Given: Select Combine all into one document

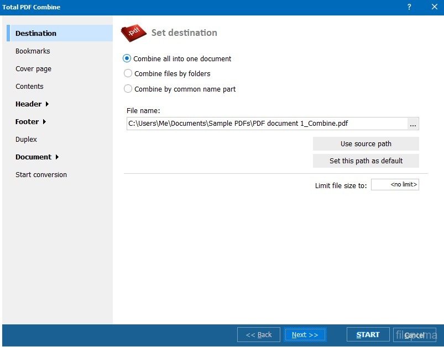Looking at the screenshot, I should pyautogui.click(x=128, y=58).
